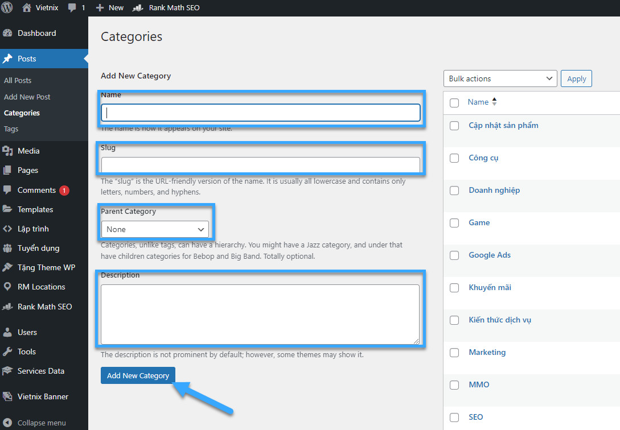
Task: Click the Add New Category button
Action: click(138, 375)
